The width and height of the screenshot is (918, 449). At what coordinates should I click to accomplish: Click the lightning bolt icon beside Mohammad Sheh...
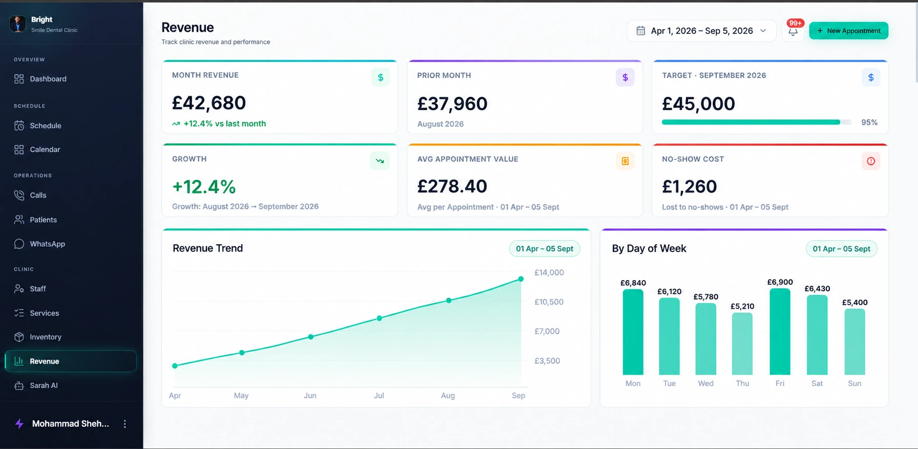click(19, 423)
